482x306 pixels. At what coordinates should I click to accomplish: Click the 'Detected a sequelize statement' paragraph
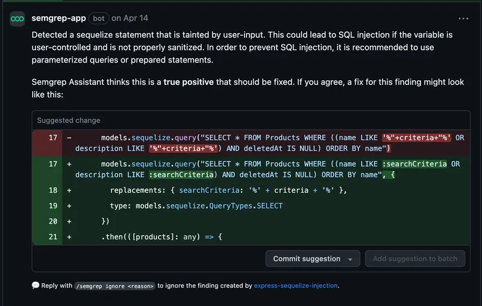pos(242,48)
